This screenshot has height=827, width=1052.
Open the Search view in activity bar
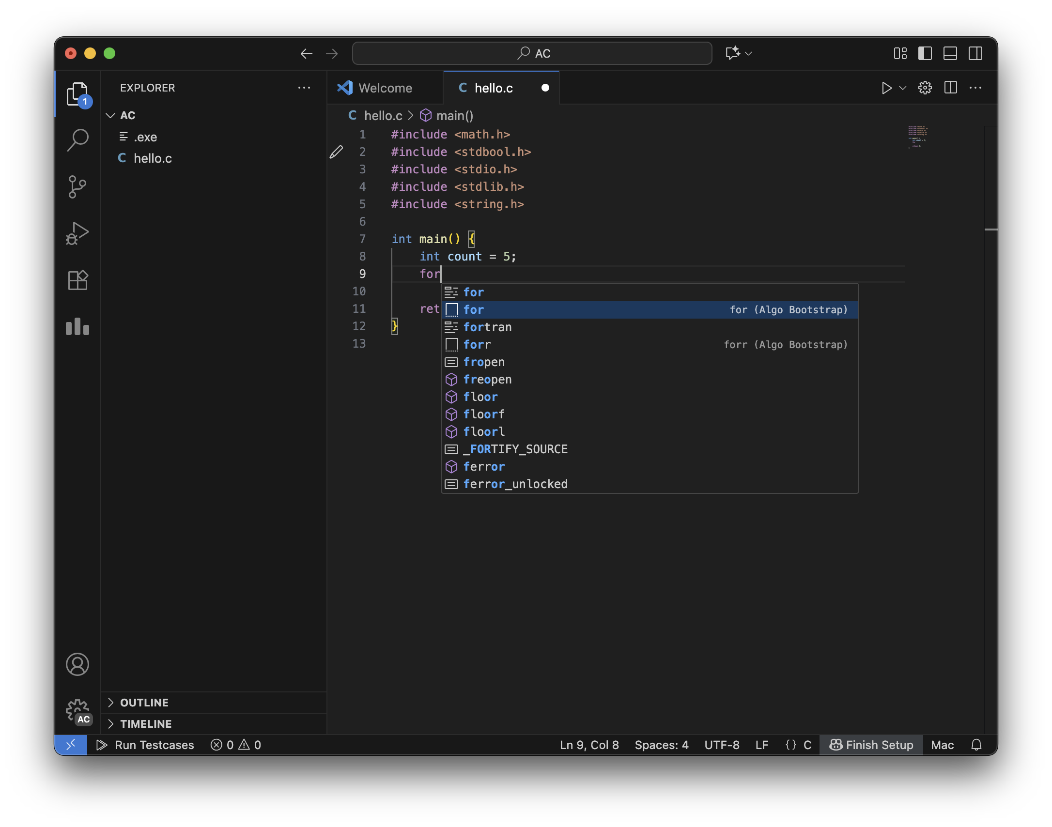pos(77,140)
